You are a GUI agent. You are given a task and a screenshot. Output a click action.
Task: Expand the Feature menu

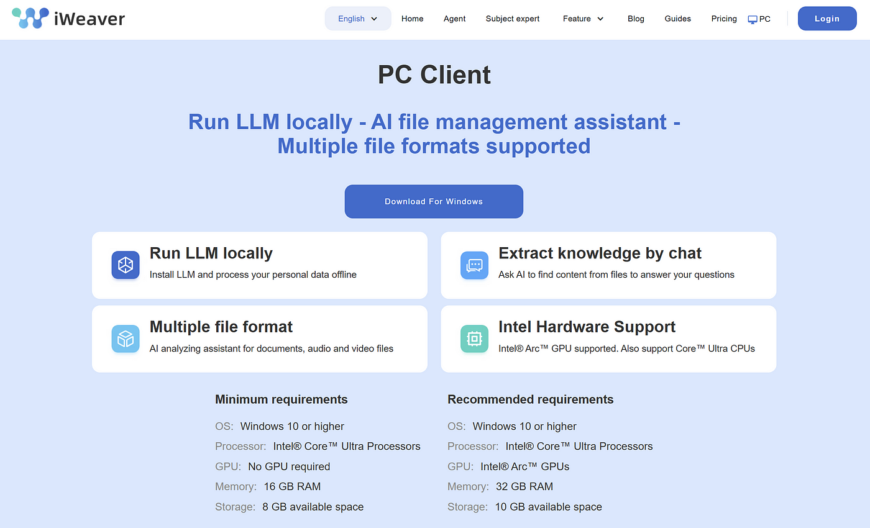583,19
